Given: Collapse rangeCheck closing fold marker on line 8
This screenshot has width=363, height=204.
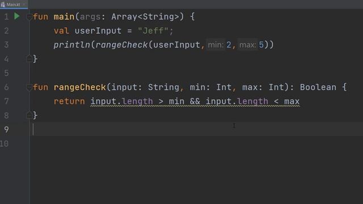Looking at the screenshot, I should pyautogui.click(x=29, y=115).
